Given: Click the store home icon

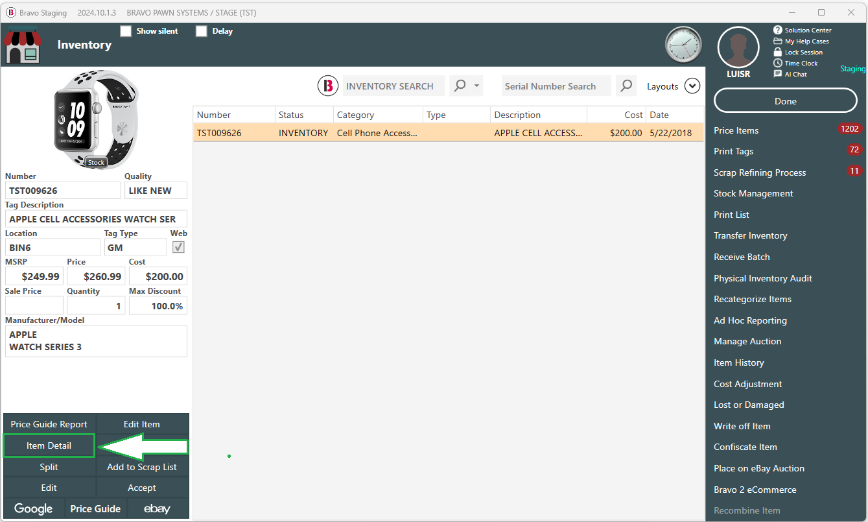Looking at the screenshot, I should 22,45.
